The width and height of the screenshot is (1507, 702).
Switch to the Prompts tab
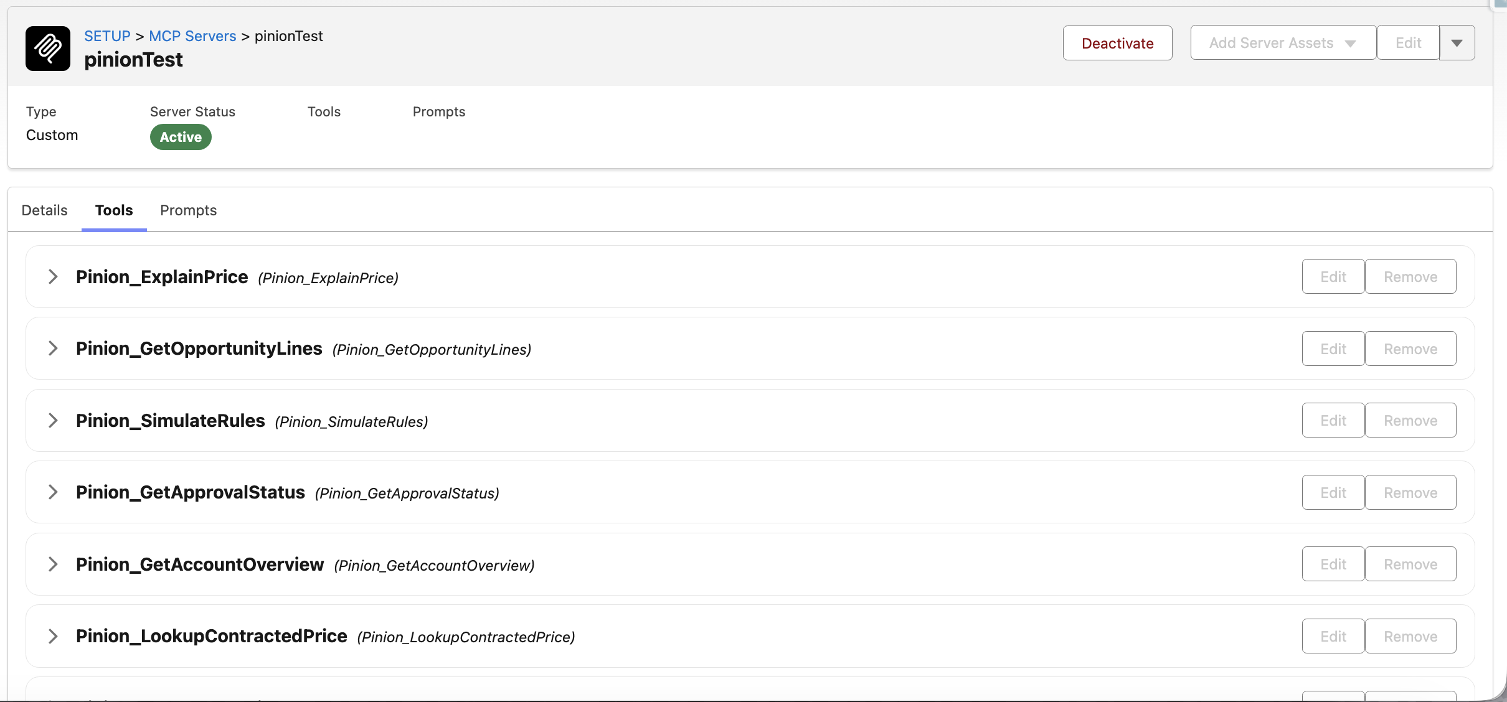pos(189,210)
